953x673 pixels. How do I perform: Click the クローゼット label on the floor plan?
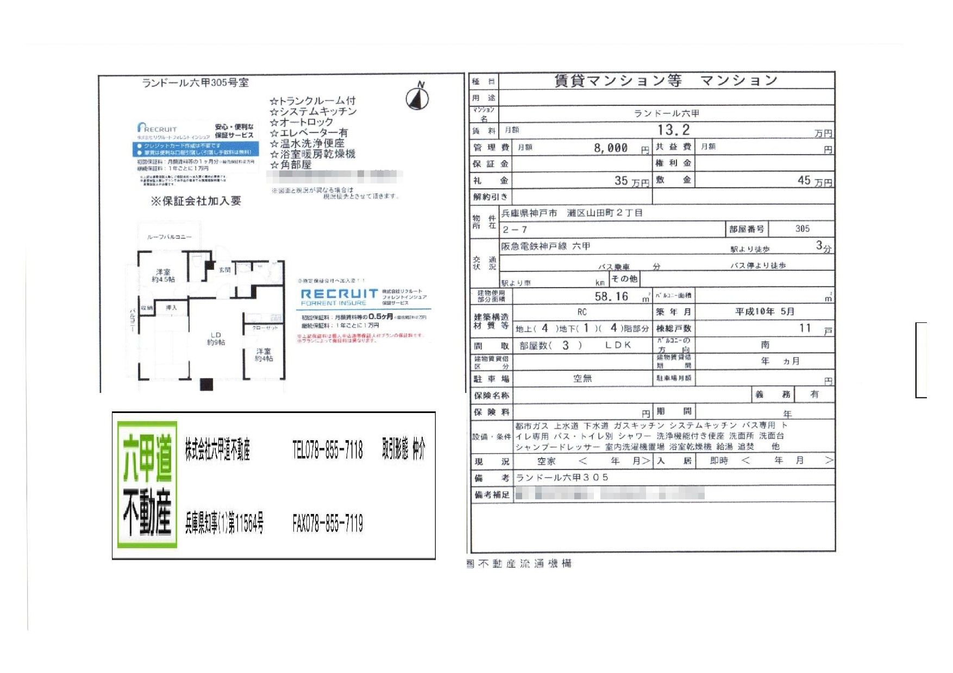265,328
